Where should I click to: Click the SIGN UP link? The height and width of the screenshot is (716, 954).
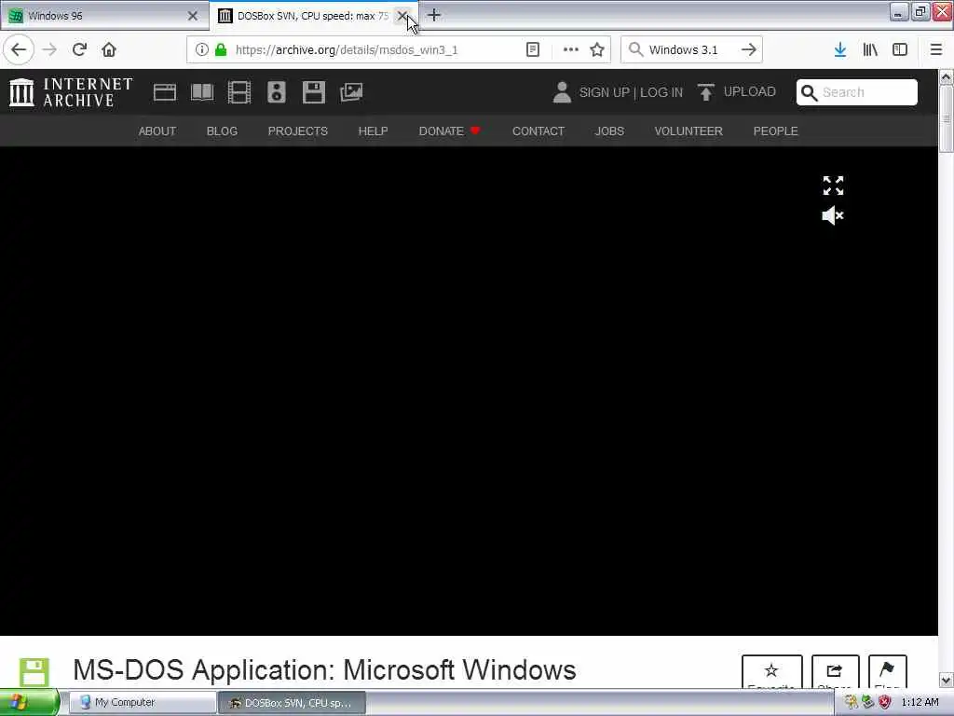click(604, 92)
